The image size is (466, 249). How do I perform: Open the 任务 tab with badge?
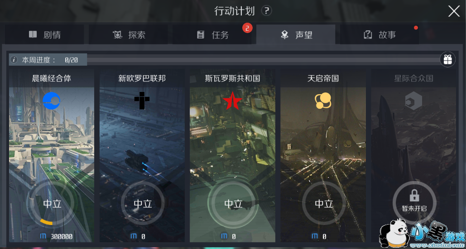(212, 35)
